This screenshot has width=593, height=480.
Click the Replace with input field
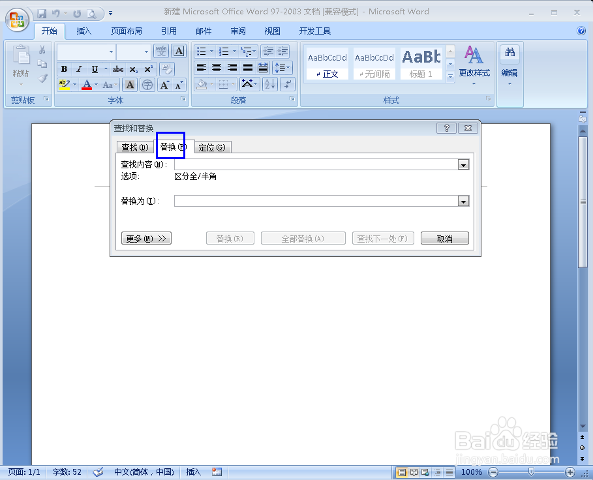point(316,201)
